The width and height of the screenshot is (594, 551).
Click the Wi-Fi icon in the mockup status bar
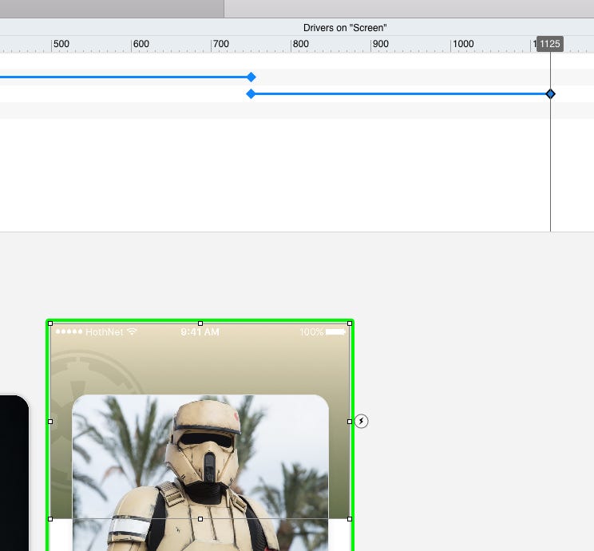pyautogui.click(x=132, y=331)
